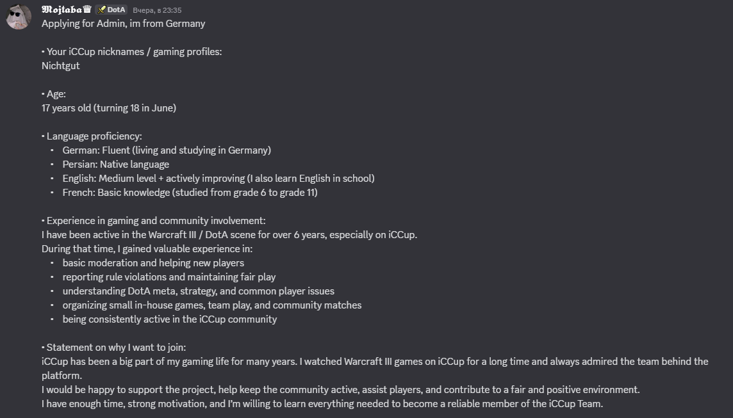Click the 'English: Medium level' bullet item
The height and width of the screenshot is (418, 733).
pyautogui.click(x=218, y=179)
